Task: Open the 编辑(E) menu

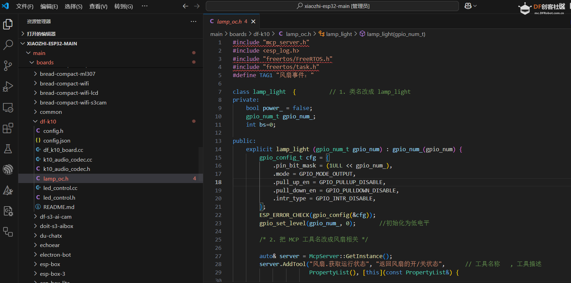Action: [x=49, y=6]
